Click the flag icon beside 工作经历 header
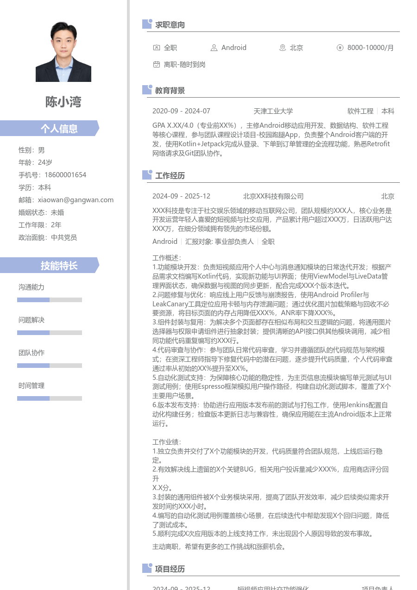This screenshot has width=417, height=590. [147, 174]
